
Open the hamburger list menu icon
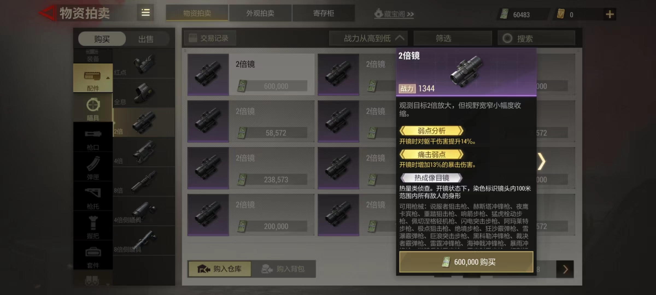[x=145, y=13]
